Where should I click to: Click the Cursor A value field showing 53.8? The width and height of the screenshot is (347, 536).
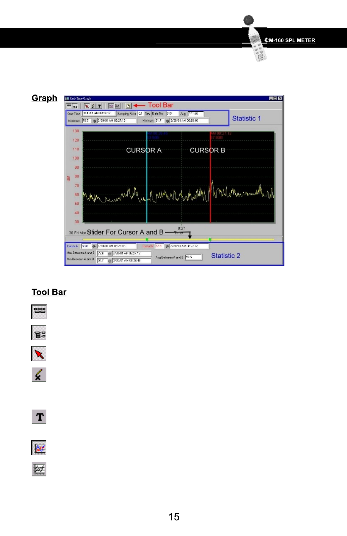click(86, 246)
